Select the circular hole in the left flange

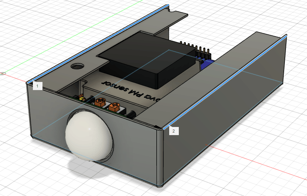[77, 66]
